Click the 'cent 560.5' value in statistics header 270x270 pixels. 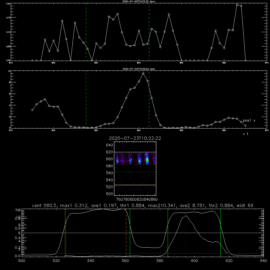tap(44, 205)
